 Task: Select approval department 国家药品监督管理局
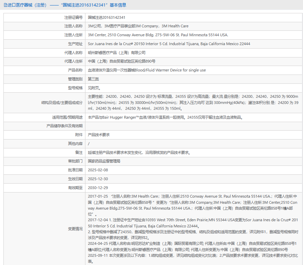coord(104,161)
